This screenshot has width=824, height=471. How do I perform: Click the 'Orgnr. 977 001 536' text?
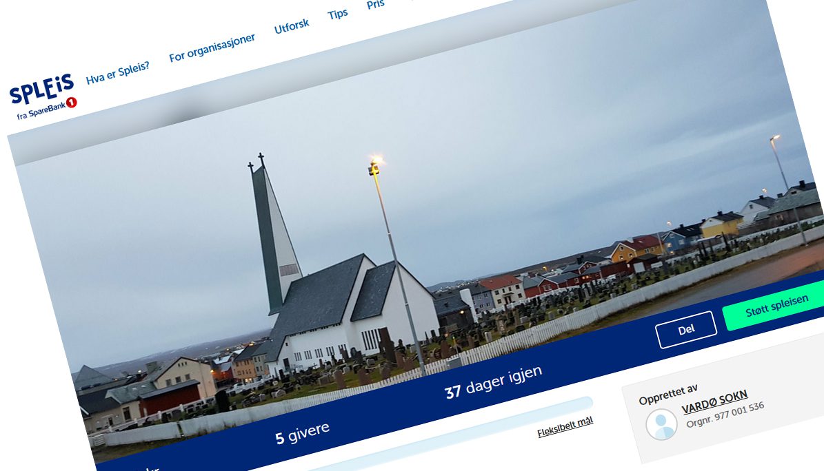(x=725, y=415)
